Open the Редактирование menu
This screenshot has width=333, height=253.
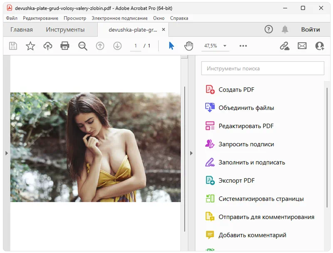pos(40,18)
